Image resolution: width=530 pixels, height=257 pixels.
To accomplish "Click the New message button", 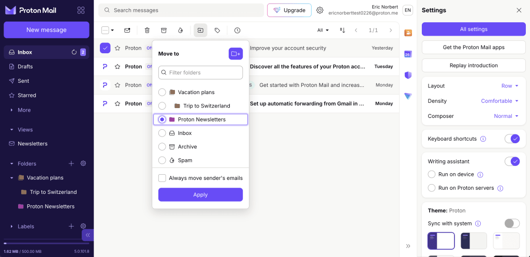I will pos(46,29).
